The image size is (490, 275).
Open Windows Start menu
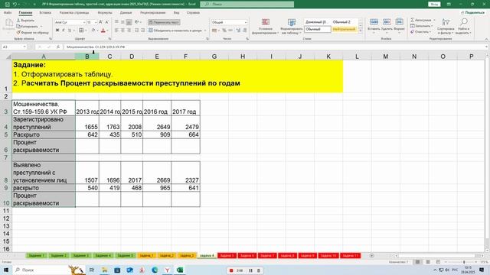click(x=6, y=270)
